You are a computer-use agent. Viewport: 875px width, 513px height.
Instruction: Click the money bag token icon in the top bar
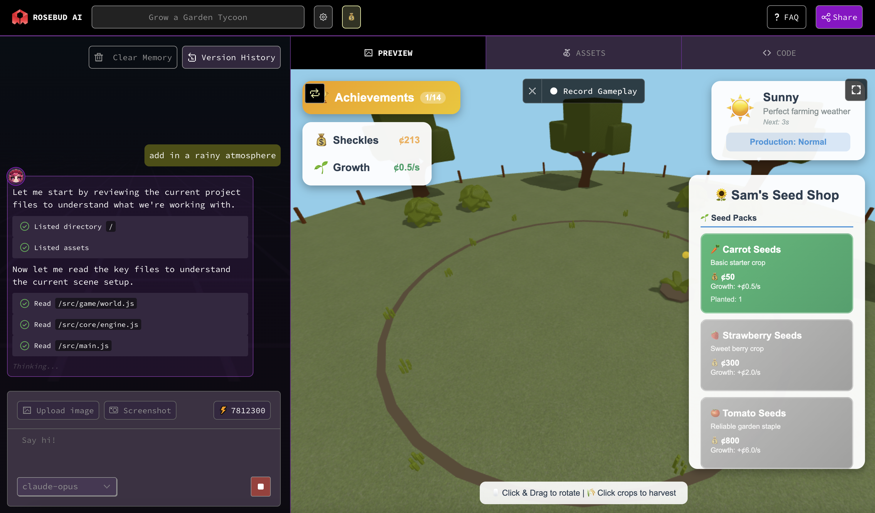point(351,17)
